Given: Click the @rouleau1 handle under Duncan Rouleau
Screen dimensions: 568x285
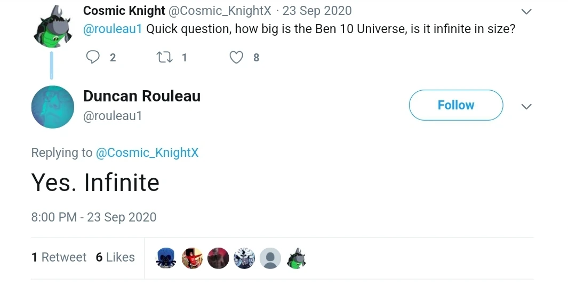Looking at the screenshot, I should click(113, 116).
